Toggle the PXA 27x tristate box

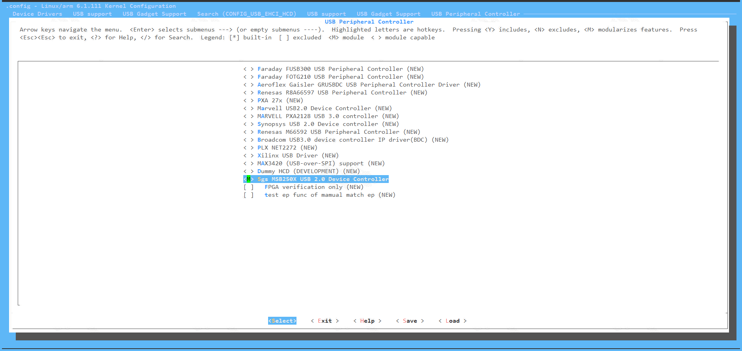248,101
